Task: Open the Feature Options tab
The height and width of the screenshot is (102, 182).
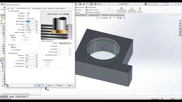Action: [x=37, y=8]
